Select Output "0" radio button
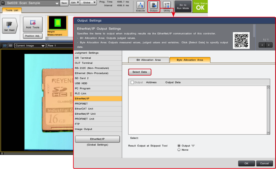This screenshot has height=169, width=276. tap(179, 146)
